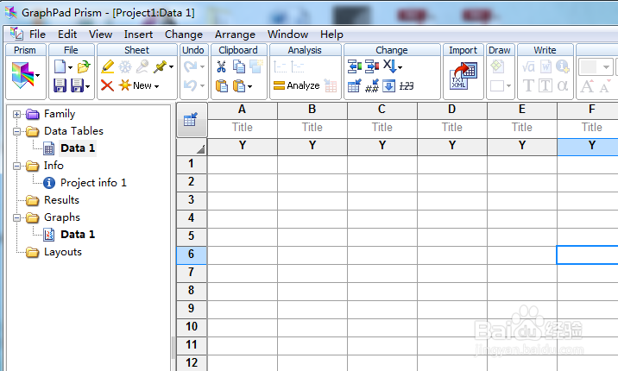The width and height of the screenshot is (618, 371).
Task: Select row 6 header
Action: click(191, 254)
